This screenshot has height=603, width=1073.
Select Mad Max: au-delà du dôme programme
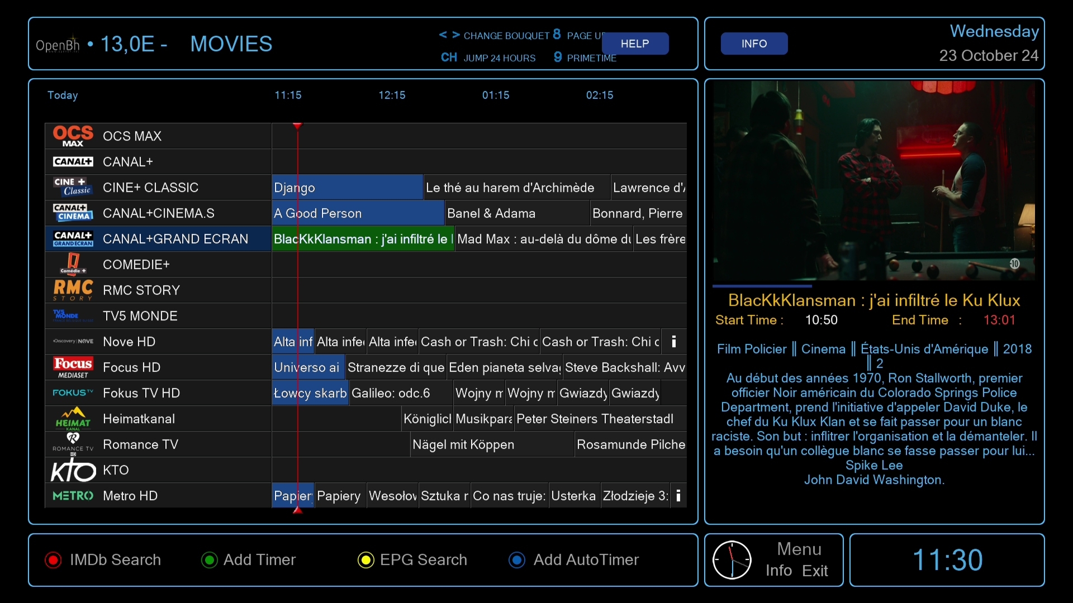coord(544,239)
